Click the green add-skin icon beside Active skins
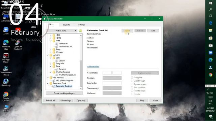 (80, 31)
